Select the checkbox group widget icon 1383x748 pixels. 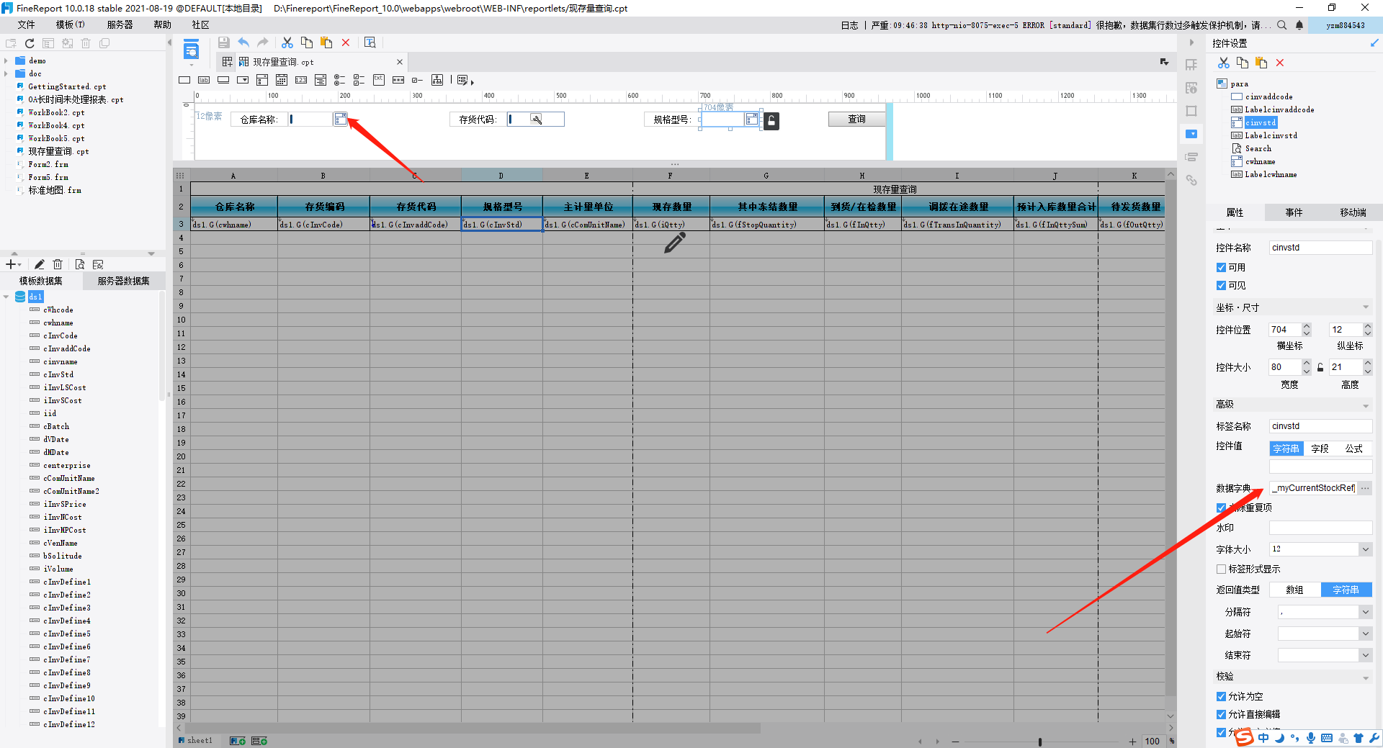[x=359, y=80]
